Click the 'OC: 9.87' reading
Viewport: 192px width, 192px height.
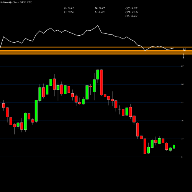coord(131,8)
